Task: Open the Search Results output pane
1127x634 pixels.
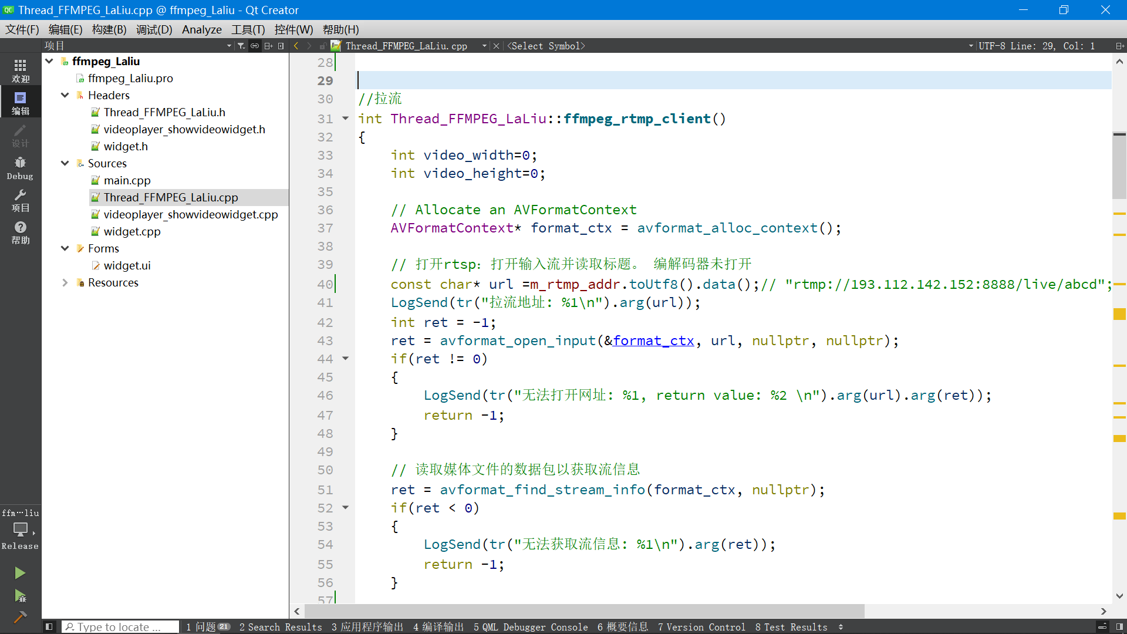Action: click(281, 627)
